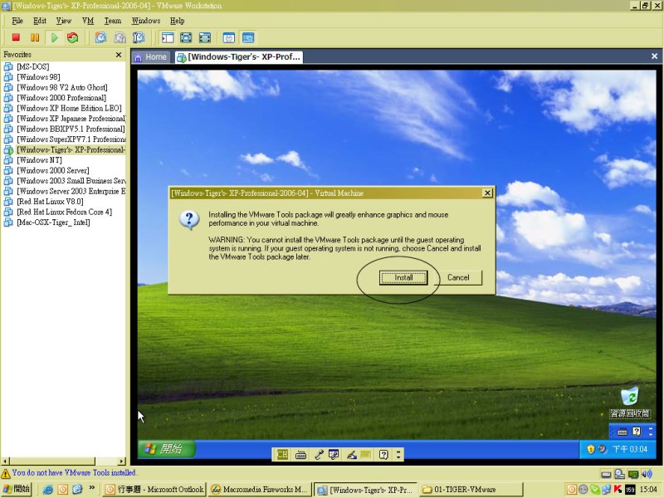664x498 pixels.
Task: Click the Take Snapshot toolbar icon
Action: [100, 37]
